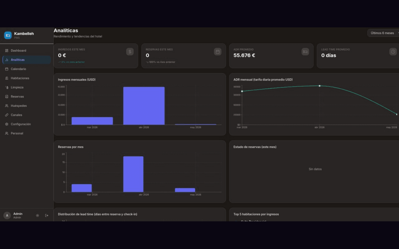Open the Últimos 6 meses dropdown
This screenshot has width=399, height=249.
(383, 33)
